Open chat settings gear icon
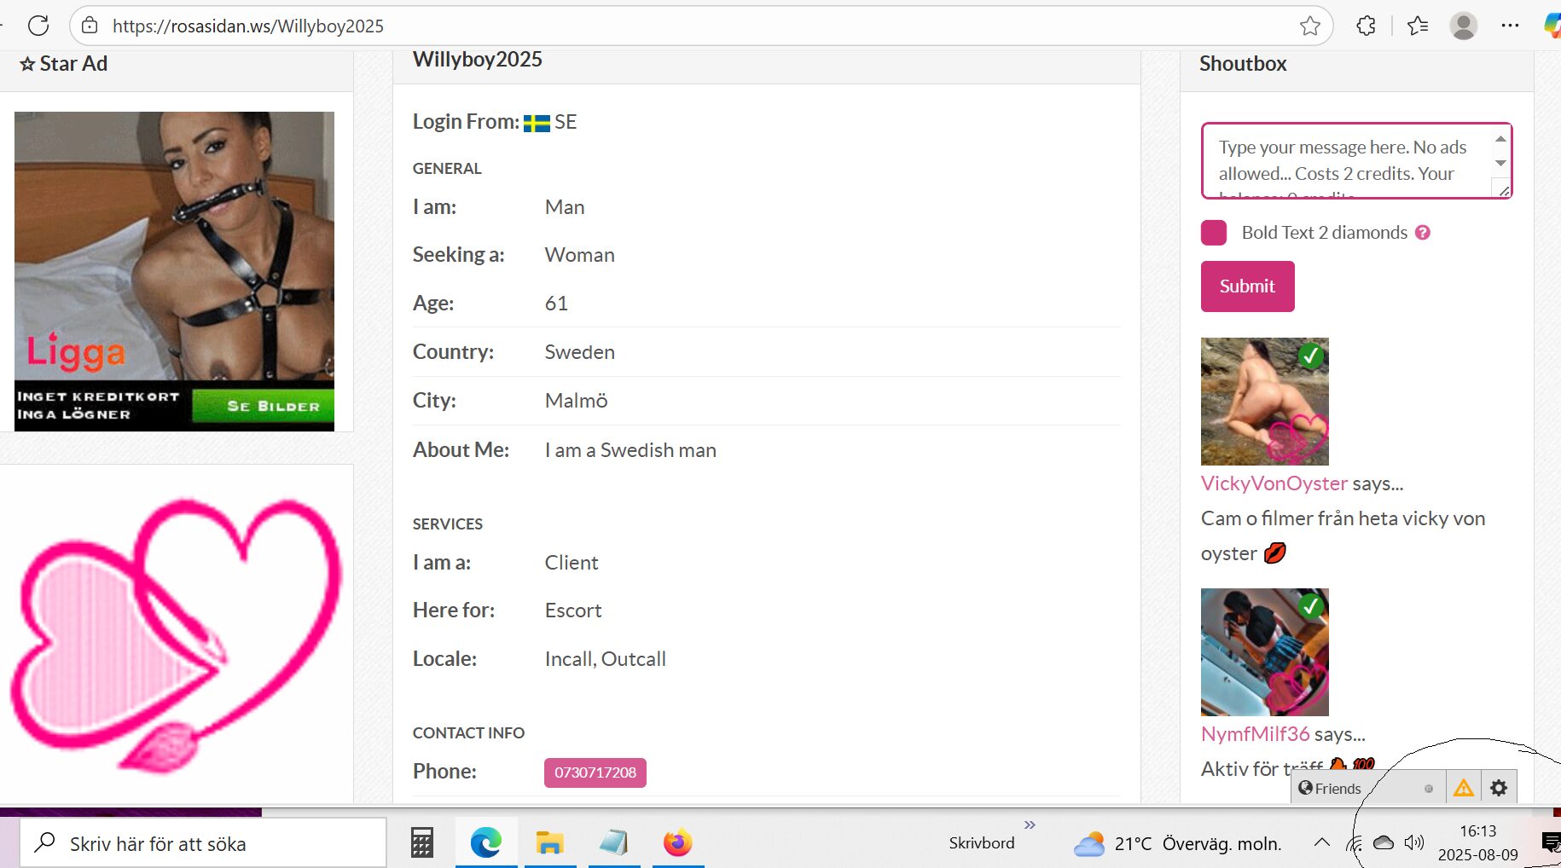The height and width of the screenshot is (868, 1561). point(1499,788)
